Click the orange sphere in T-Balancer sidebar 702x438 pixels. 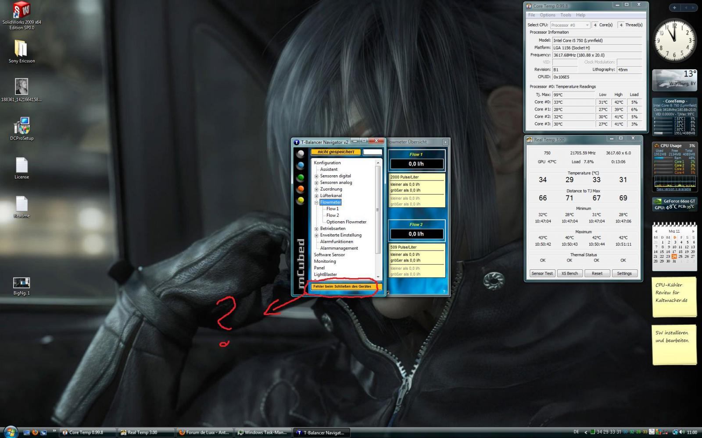pos(301,189)
